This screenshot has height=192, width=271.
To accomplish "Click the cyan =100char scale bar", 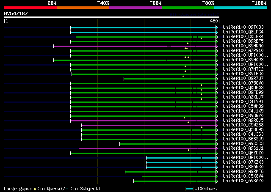I will coord(189,189).
